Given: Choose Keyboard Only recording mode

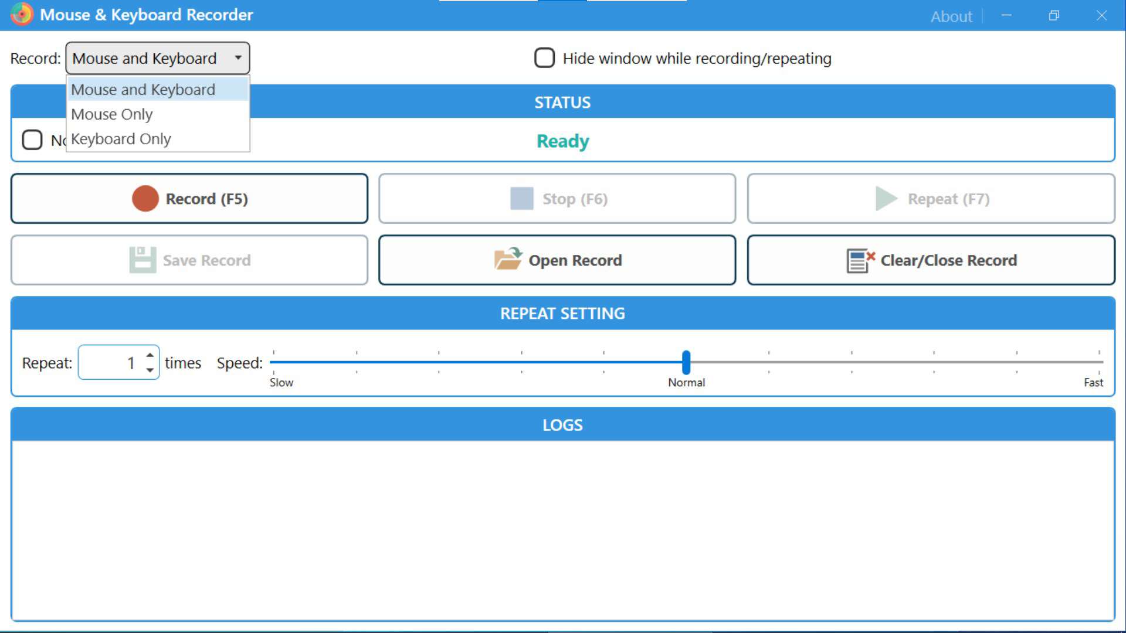Looking at the screenshot, I should pyautogui.click(x=121, y=139).
